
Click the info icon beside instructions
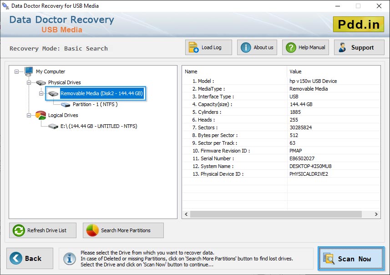pos(69,259)
